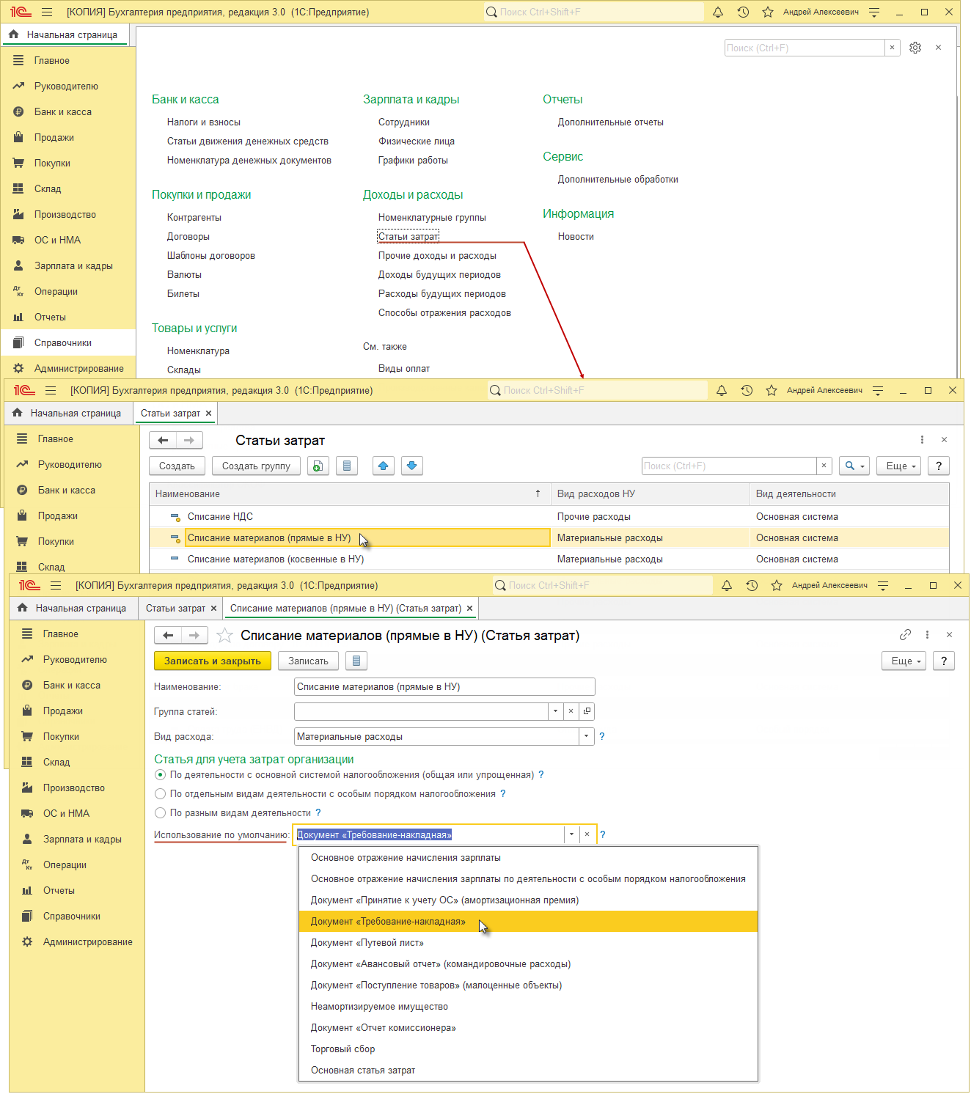Create by copying icon in Статьи затрат
The height and width of the screenshot is (1094, 971).
(x=318, y=466)
